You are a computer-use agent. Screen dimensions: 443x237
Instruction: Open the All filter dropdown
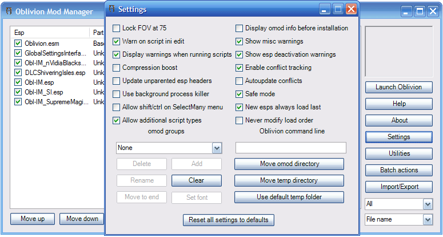pyautogui.click(x=428, y=204)
